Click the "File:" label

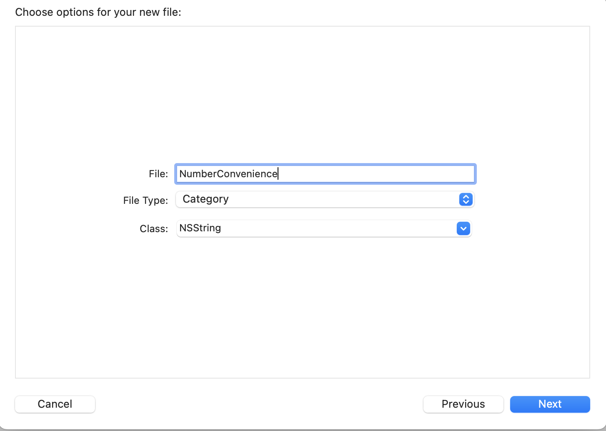click(158, 174)
